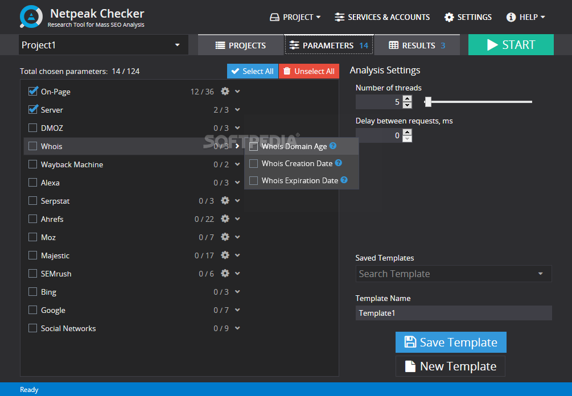The image size is (572, 396).
Task: Open Majestic settings gear icon
Action: point(225,255)
